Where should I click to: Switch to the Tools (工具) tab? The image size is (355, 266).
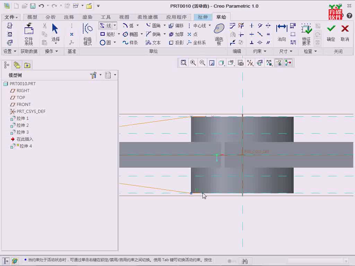(106, 17)
